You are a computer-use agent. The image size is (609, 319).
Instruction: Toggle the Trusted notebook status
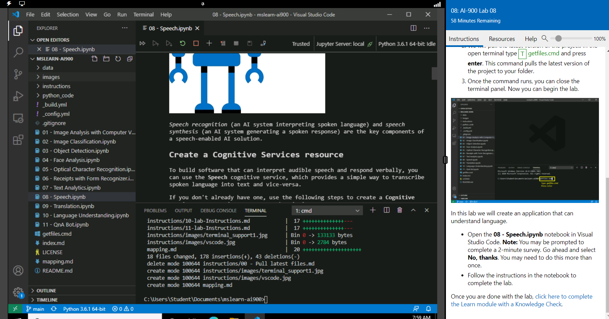[301, 44]
